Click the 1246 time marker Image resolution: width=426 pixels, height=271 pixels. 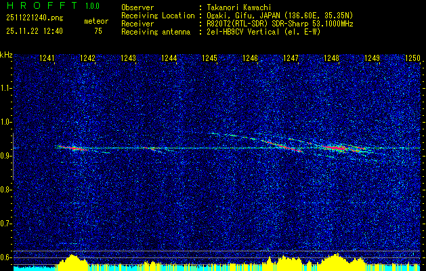(250, 58)
